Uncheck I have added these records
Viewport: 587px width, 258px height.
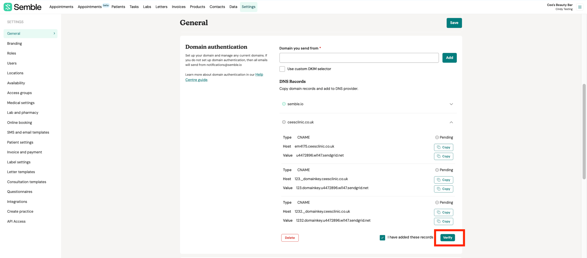pos(382,238)
